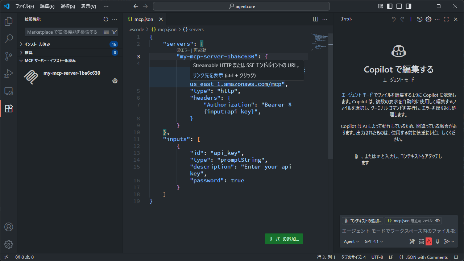The image size is (464, 261).
Task: Start voice chat with microphone
Action: (438, 241)
